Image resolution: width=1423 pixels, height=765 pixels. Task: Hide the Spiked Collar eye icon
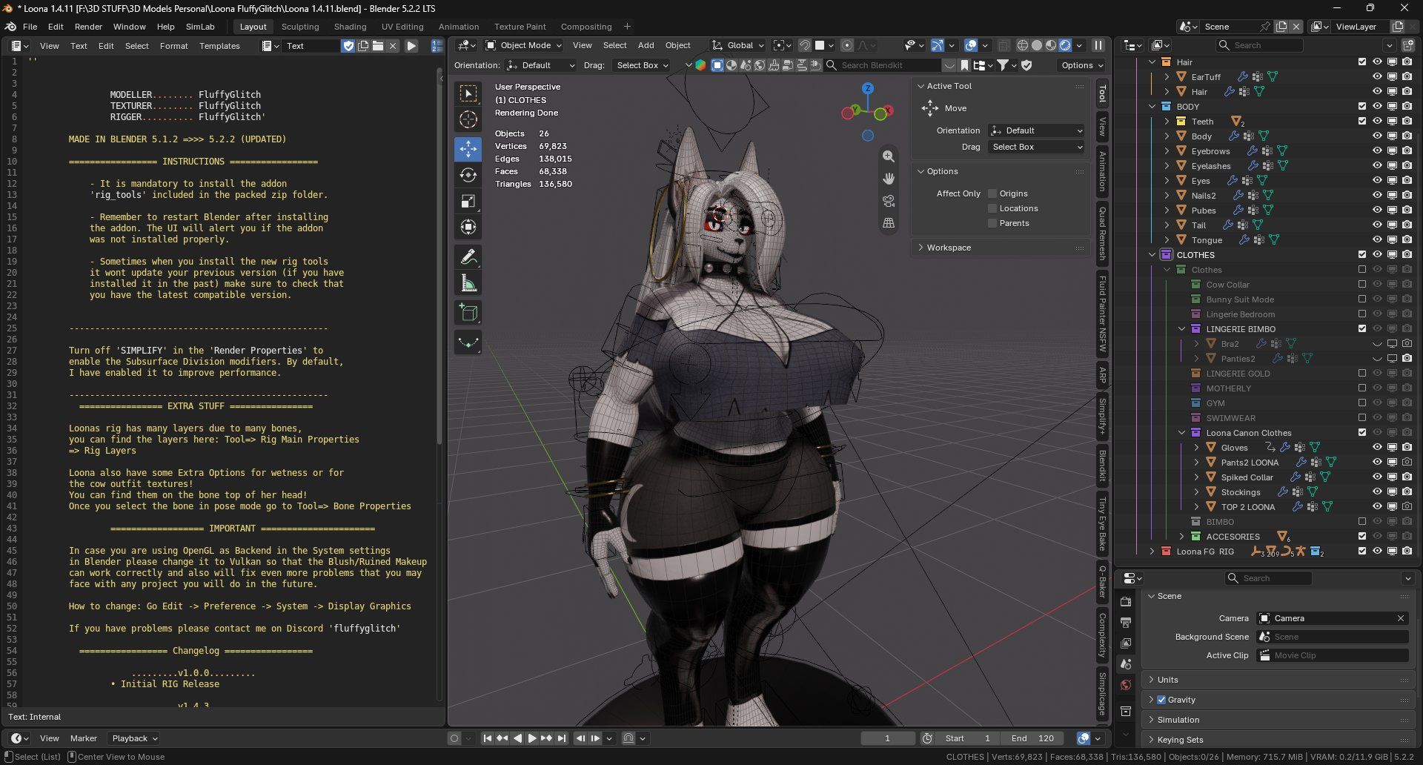point(1377,477)
